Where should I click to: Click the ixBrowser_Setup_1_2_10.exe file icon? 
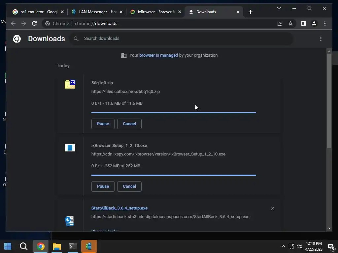[x=70, y=148]
